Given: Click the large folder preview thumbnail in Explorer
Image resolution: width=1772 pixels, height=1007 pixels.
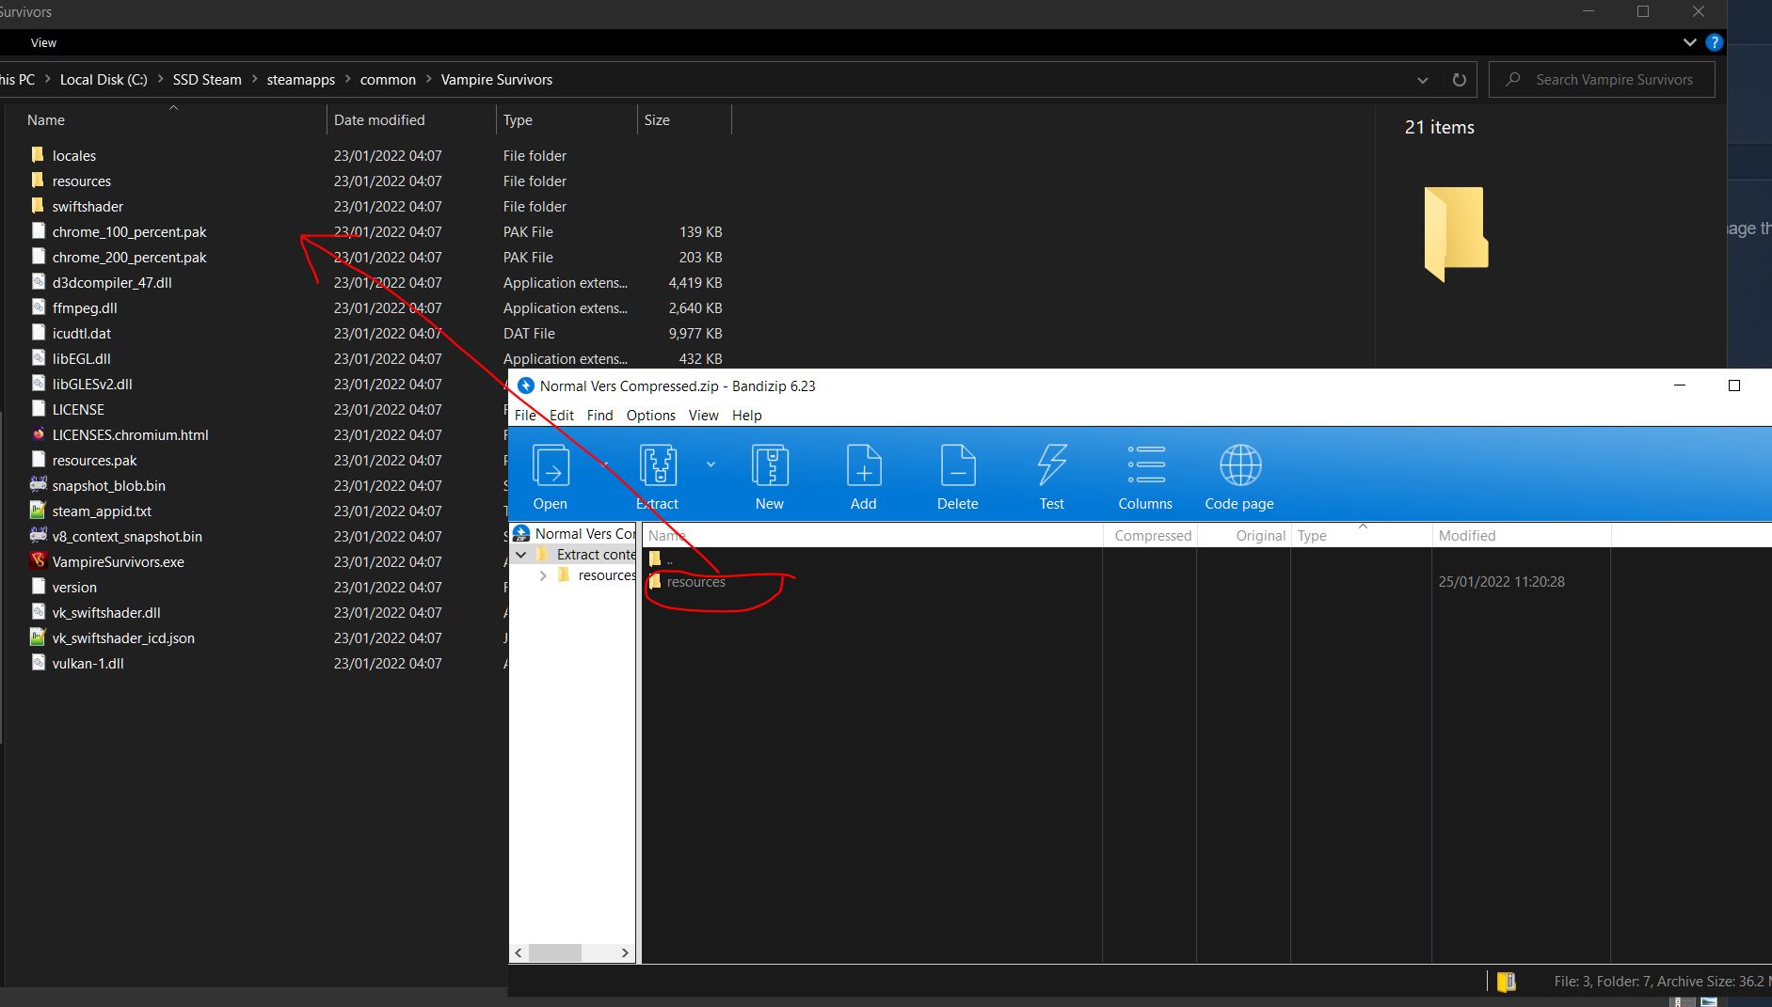Looking at the screenshot, I should tap(1456, 234).
